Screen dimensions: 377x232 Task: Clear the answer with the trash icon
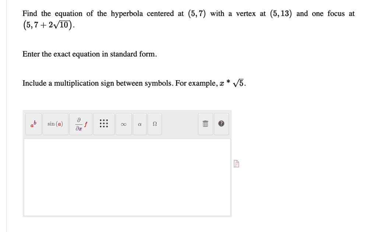pyautogui.click(x=205, y=124)
